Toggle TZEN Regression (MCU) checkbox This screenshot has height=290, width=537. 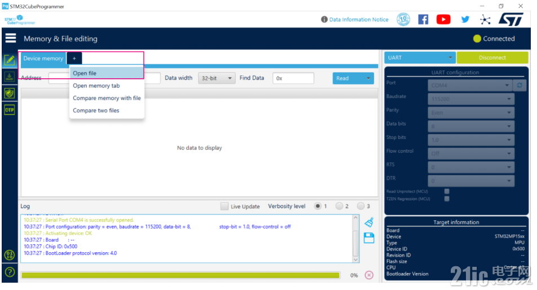click(447, 199)
